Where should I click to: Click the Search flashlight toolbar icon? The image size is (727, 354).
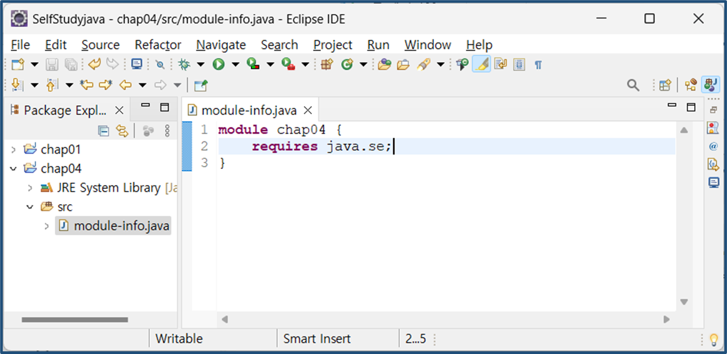pos(424,65)
